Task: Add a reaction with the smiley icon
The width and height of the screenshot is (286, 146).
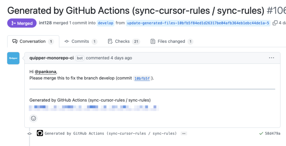Action: [x=33, y=118]
